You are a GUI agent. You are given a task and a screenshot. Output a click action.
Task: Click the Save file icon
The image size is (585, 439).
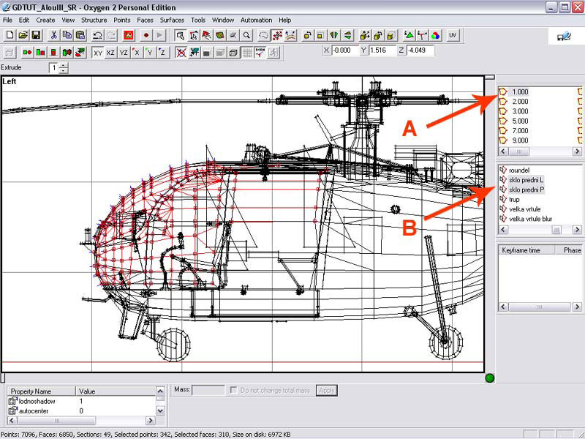(x=35, y=35)
